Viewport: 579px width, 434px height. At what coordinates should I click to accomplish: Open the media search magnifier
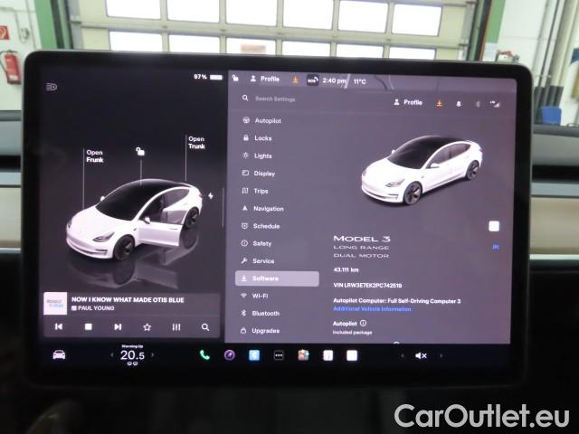coord(205,327)
